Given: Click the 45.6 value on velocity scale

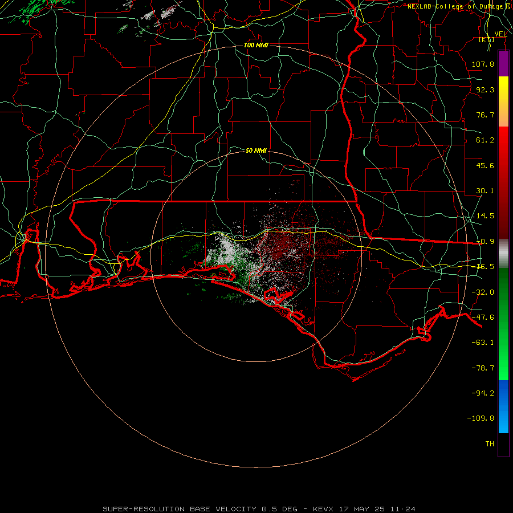Looking at the screenshot, I should pyautogui.click(x=485, y=165).
